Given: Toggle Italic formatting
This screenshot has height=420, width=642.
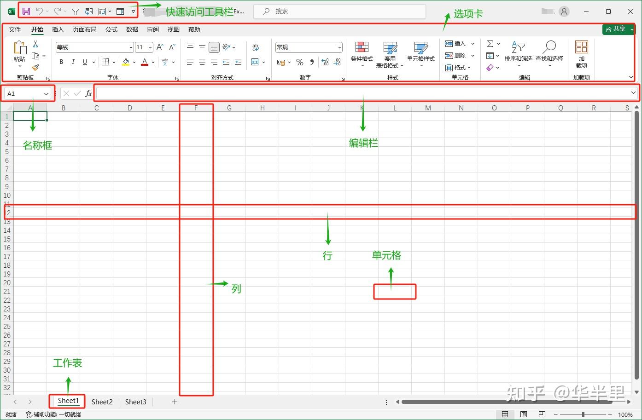Looking at the screenshot, I should click(73, 62).
